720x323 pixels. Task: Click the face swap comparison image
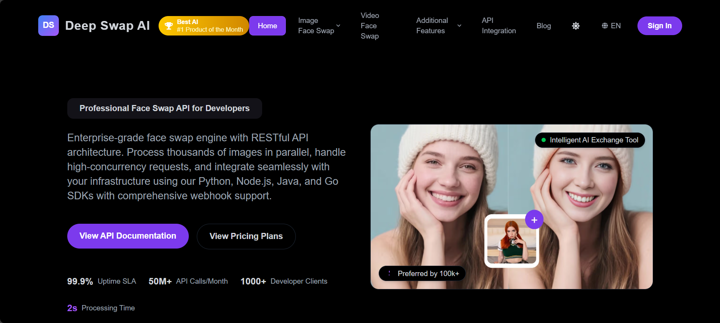point(512,207)
